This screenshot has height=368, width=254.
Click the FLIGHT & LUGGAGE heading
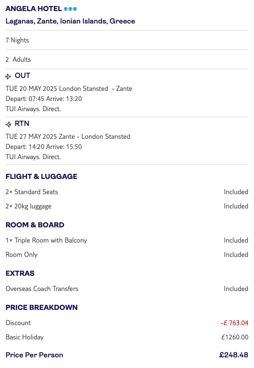pos(41,176)
